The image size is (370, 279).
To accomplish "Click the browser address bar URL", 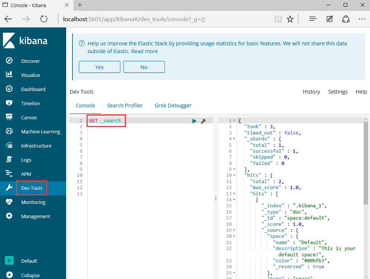I will (x=134, y=19).
